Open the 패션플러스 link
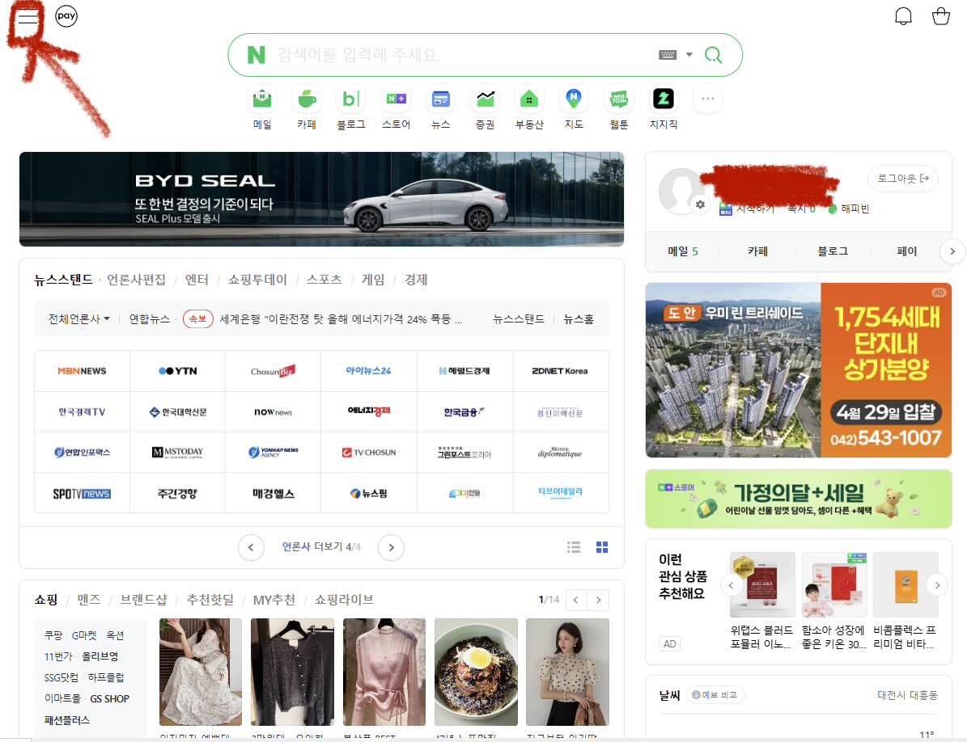967x742 pixels. [67, 720]
